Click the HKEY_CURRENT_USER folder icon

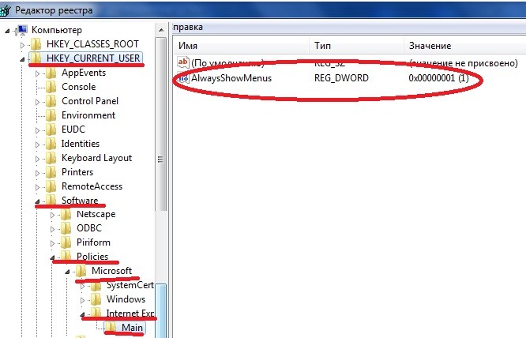tap(36, 58)
